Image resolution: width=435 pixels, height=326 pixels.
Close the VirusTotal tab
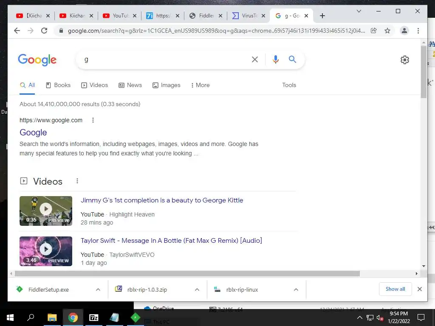263,16
